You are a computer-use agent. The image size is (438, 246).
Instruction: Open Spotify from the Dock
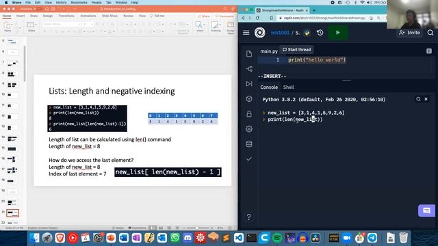click(x=277, y=238)
